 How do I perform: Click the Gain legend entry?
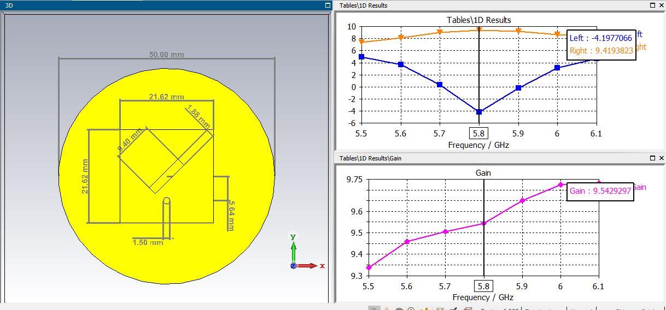point(639,187)
